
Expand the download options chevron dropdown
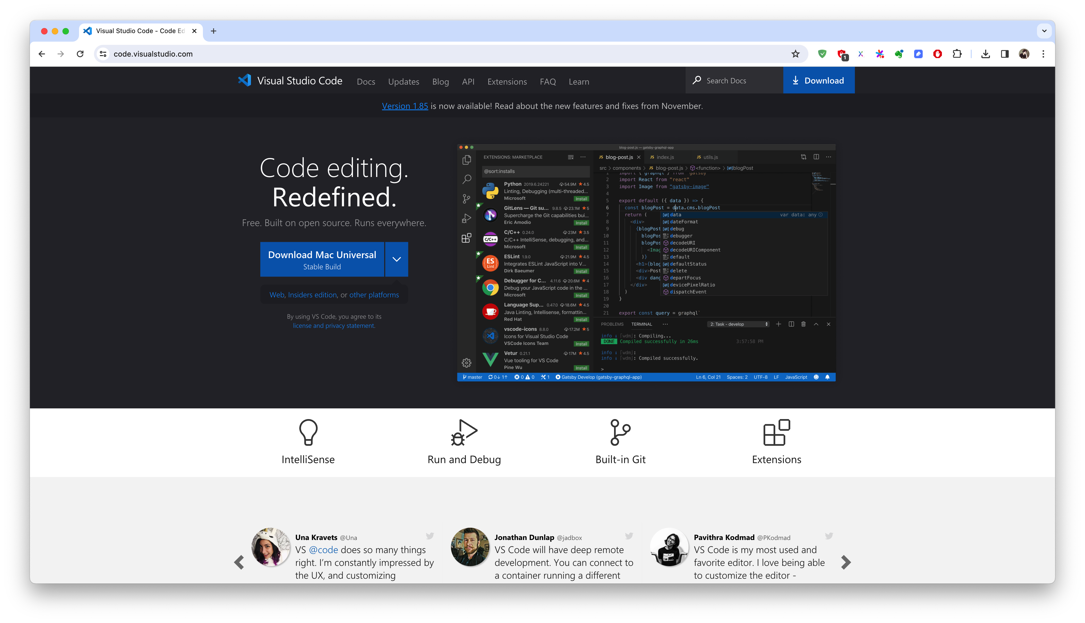click(x=397, y=260)
